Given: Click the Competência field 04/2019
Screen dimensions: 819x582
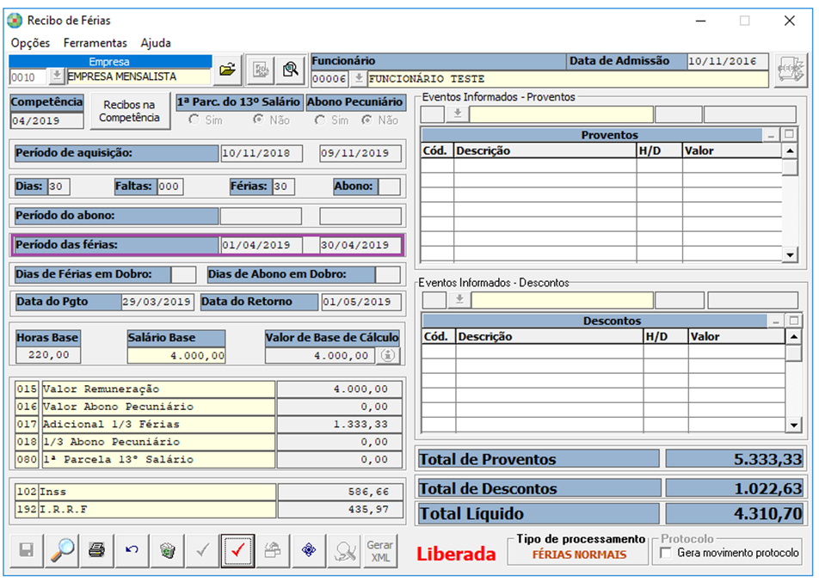Looking at the screenshot, I should pos(46,120).
